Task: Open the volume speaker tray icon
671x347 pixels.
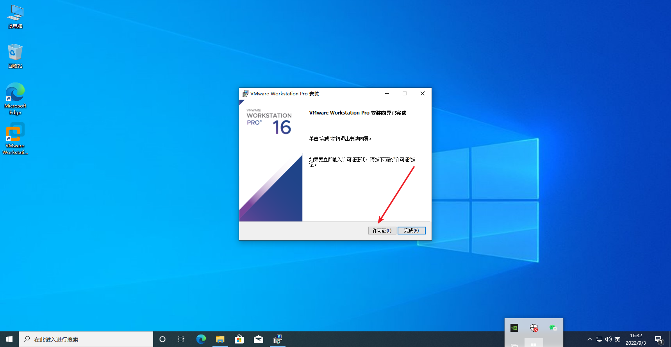Action: coord(609,339)
